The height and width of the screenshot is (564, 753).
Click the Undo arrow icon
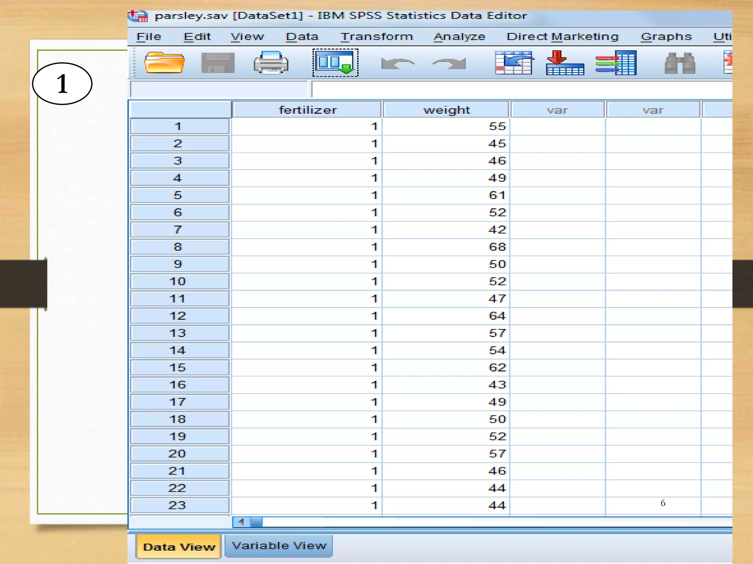pos(397,64)
